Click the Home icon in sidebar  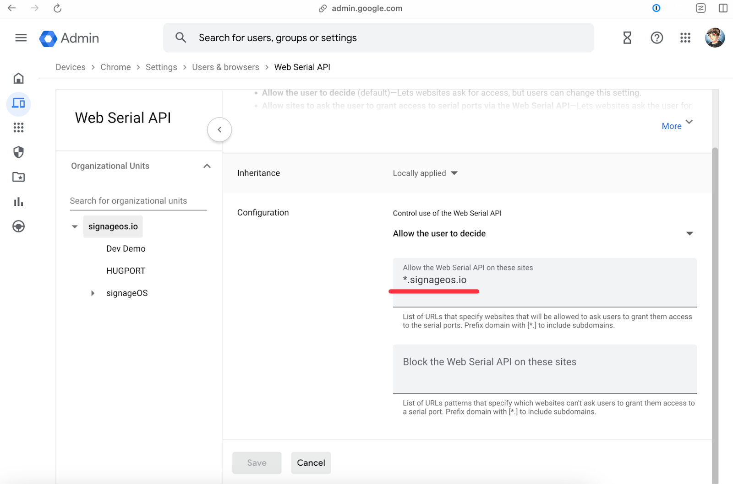[18, 78]
